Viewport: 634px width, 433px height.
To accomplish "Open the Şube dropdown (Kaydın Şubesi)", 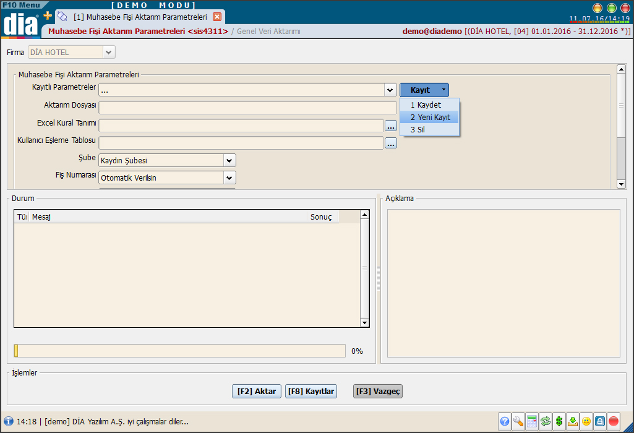I will coord(229,160).
